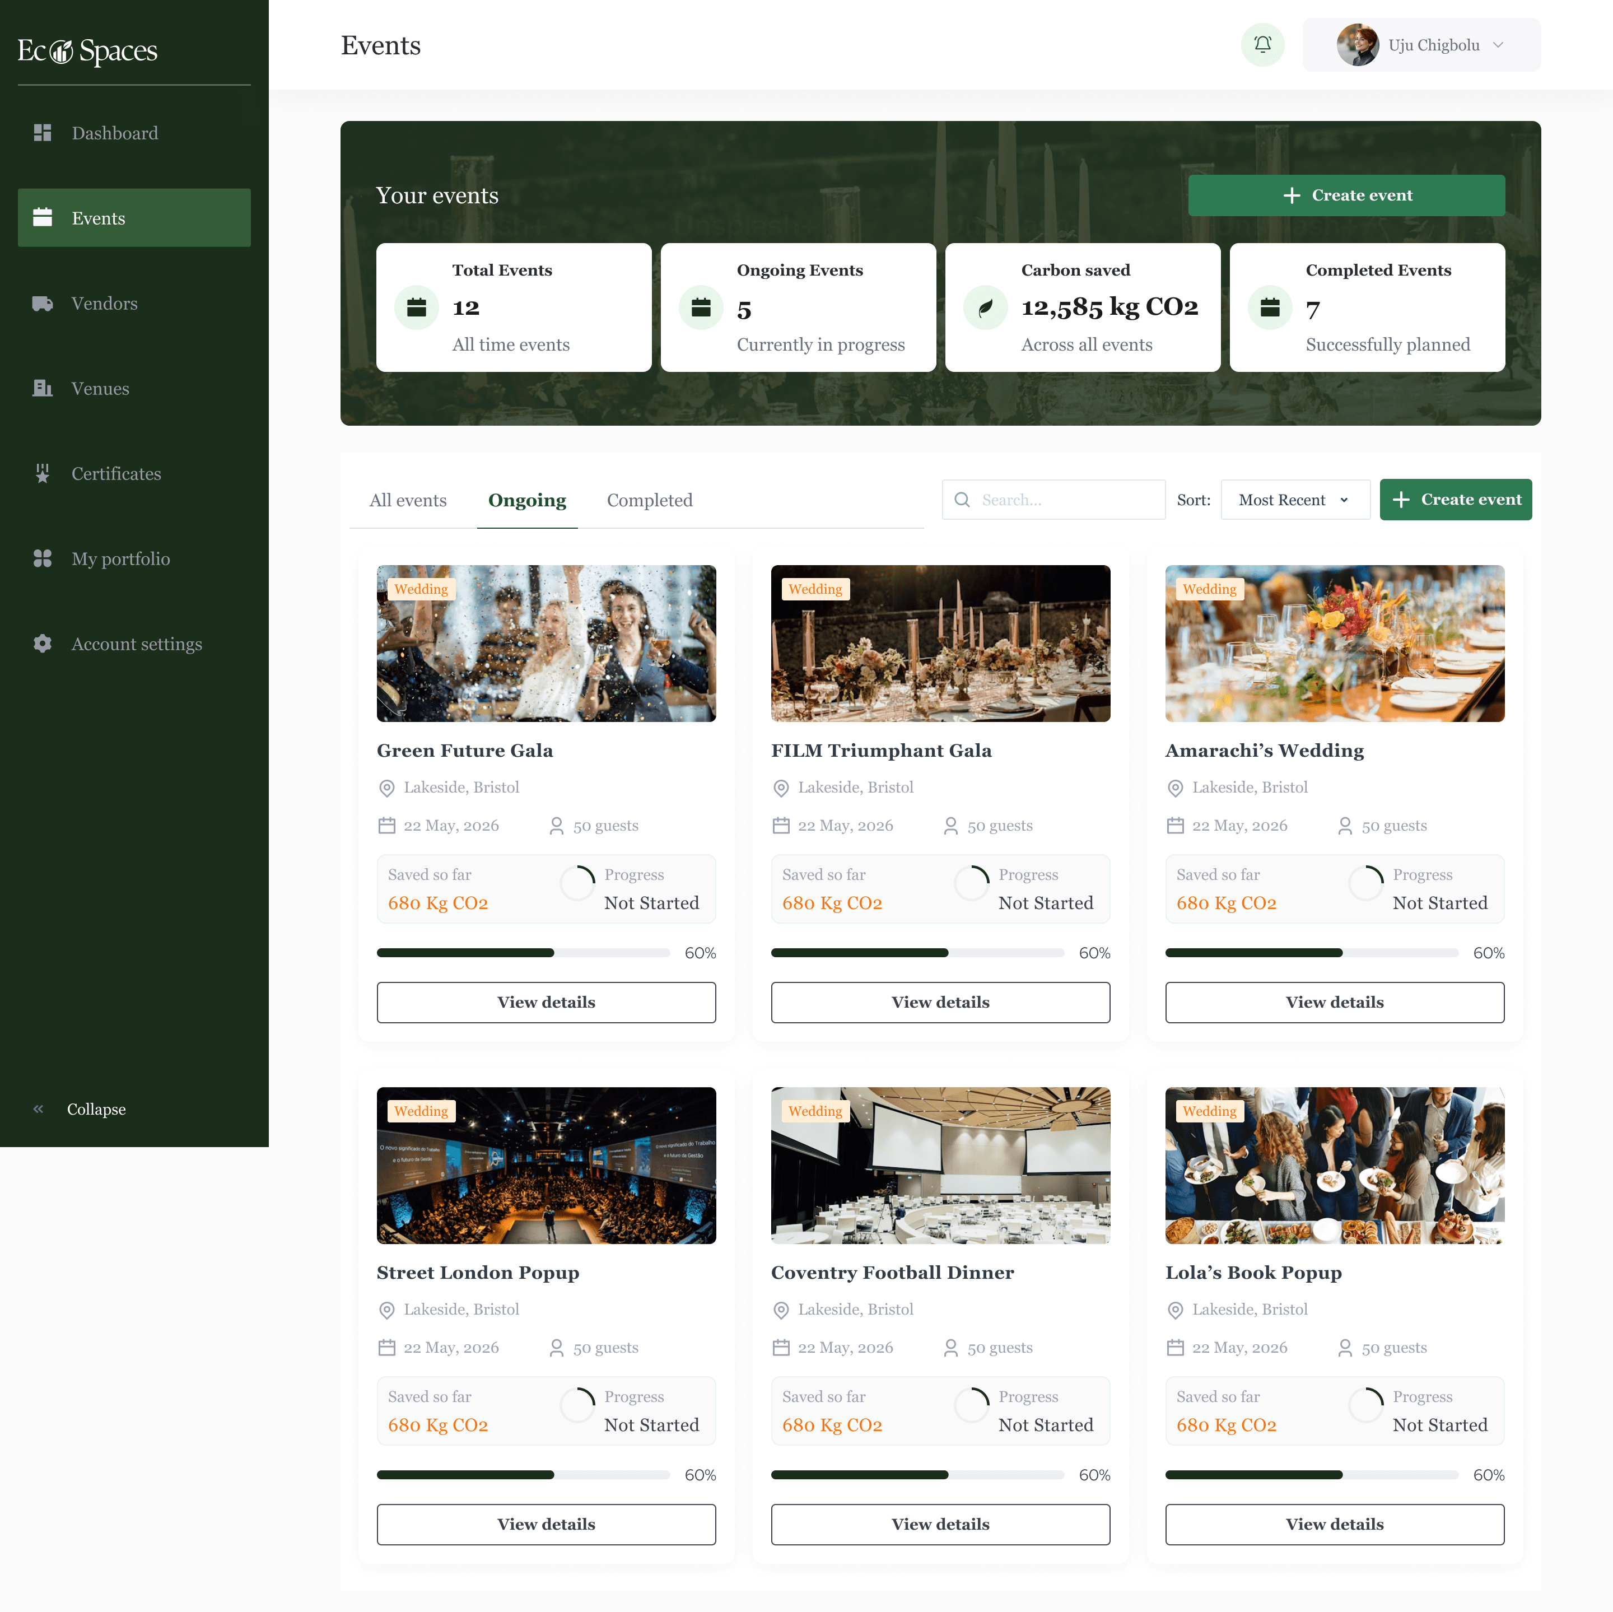Click guests icon on Amarachi's Wedding card
Viewport: 1613px width, 1612px height.
[1345, 826]
